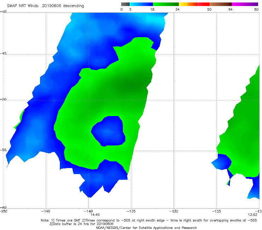
Task: Click the "-145" longitude axis label
Action: [46, 211]
